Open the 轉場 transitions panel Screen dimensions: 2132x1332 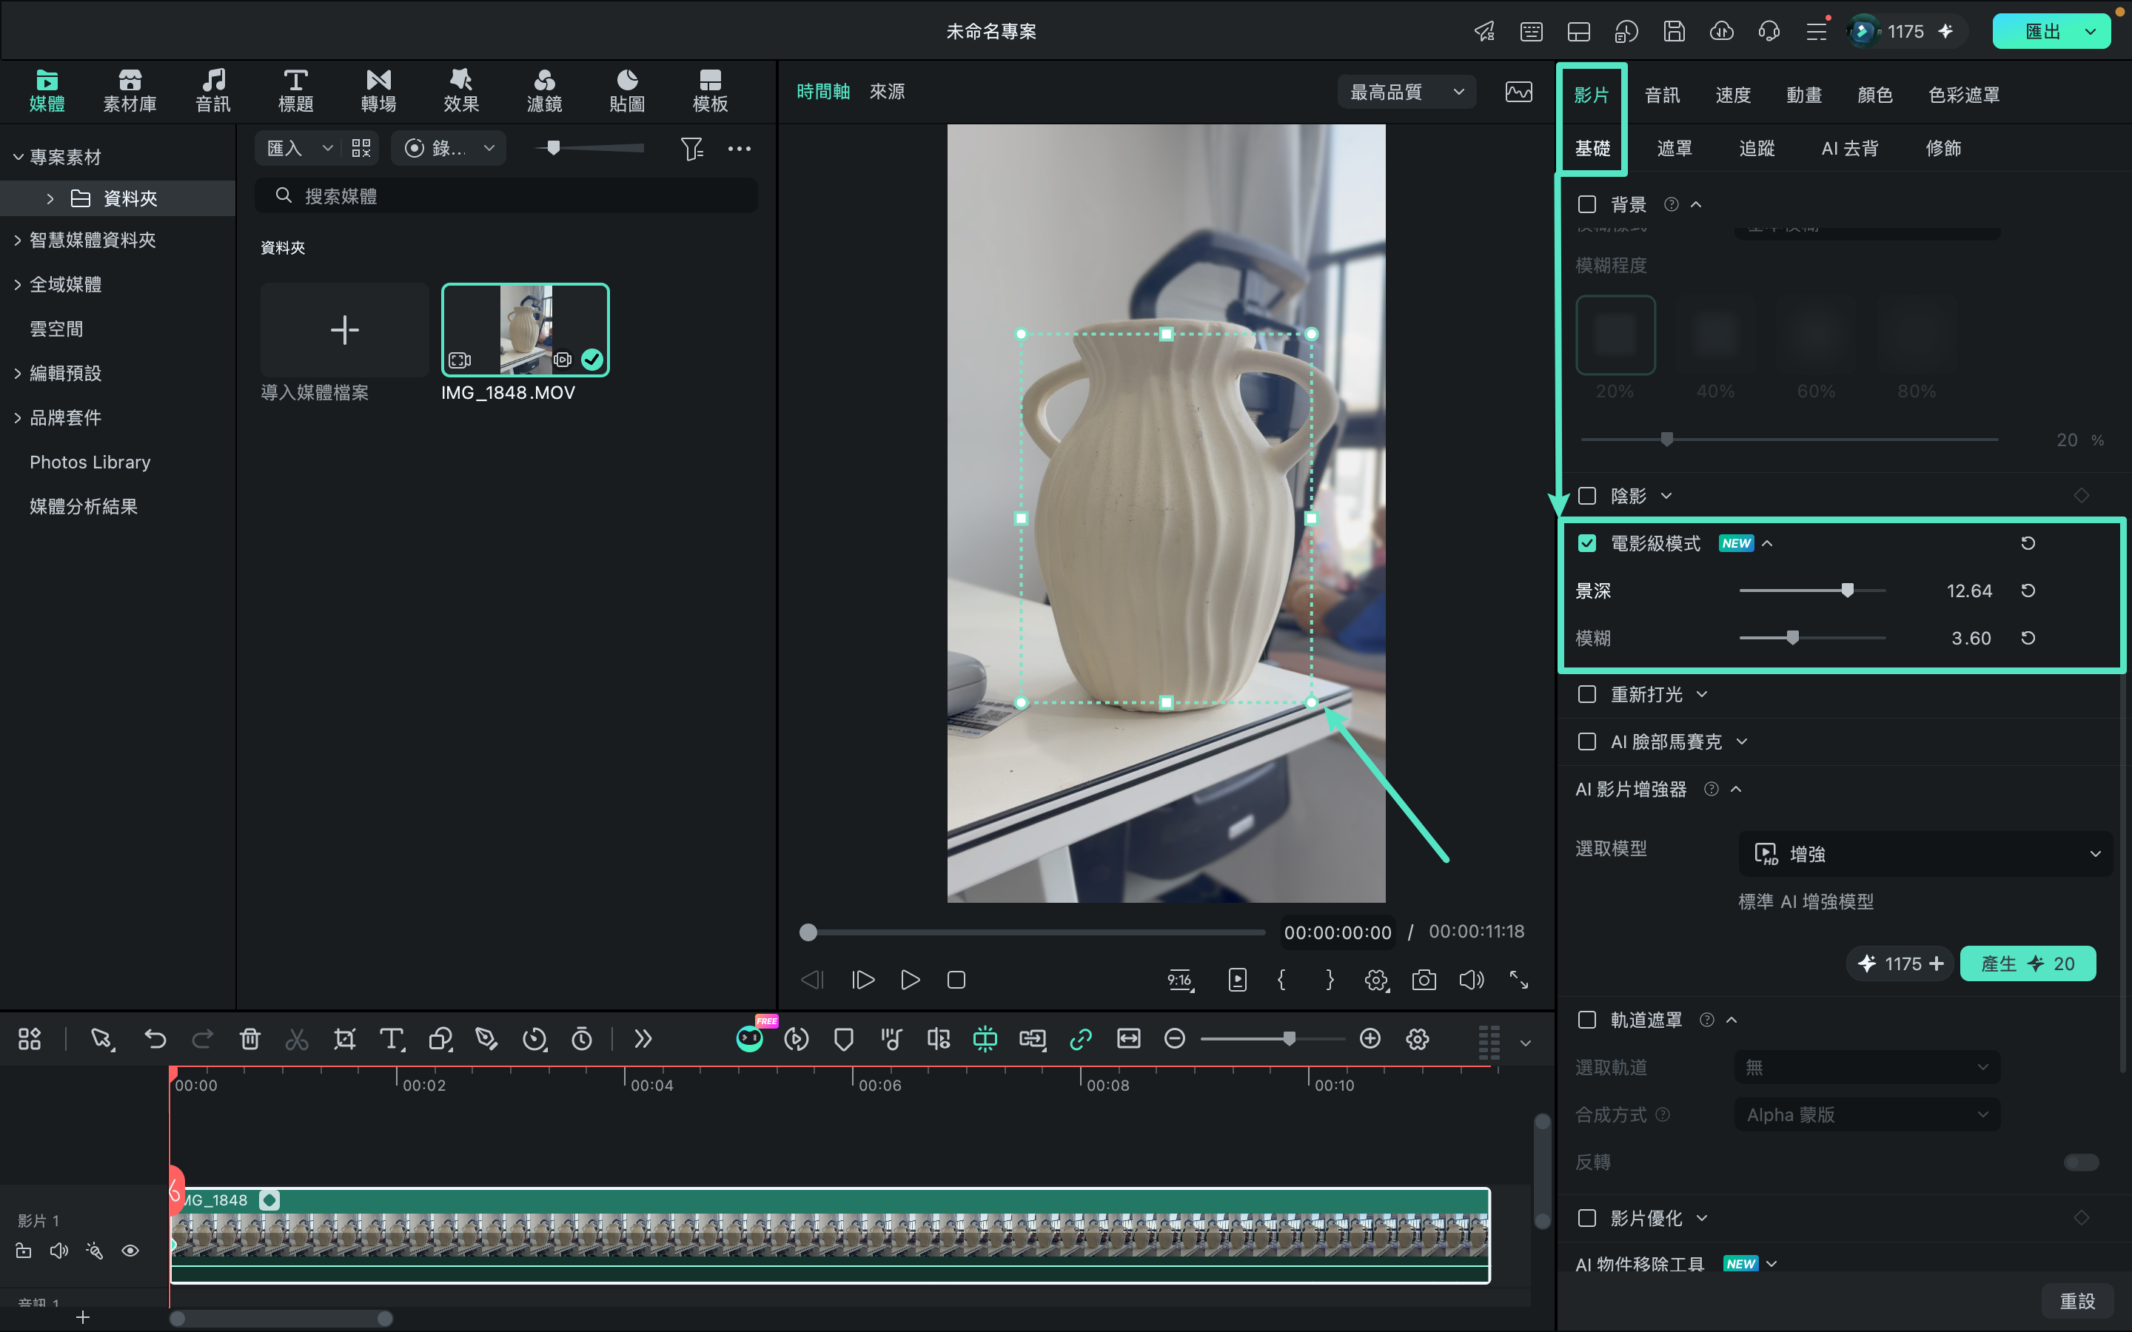pyautogui.click(x=378, y=91)
